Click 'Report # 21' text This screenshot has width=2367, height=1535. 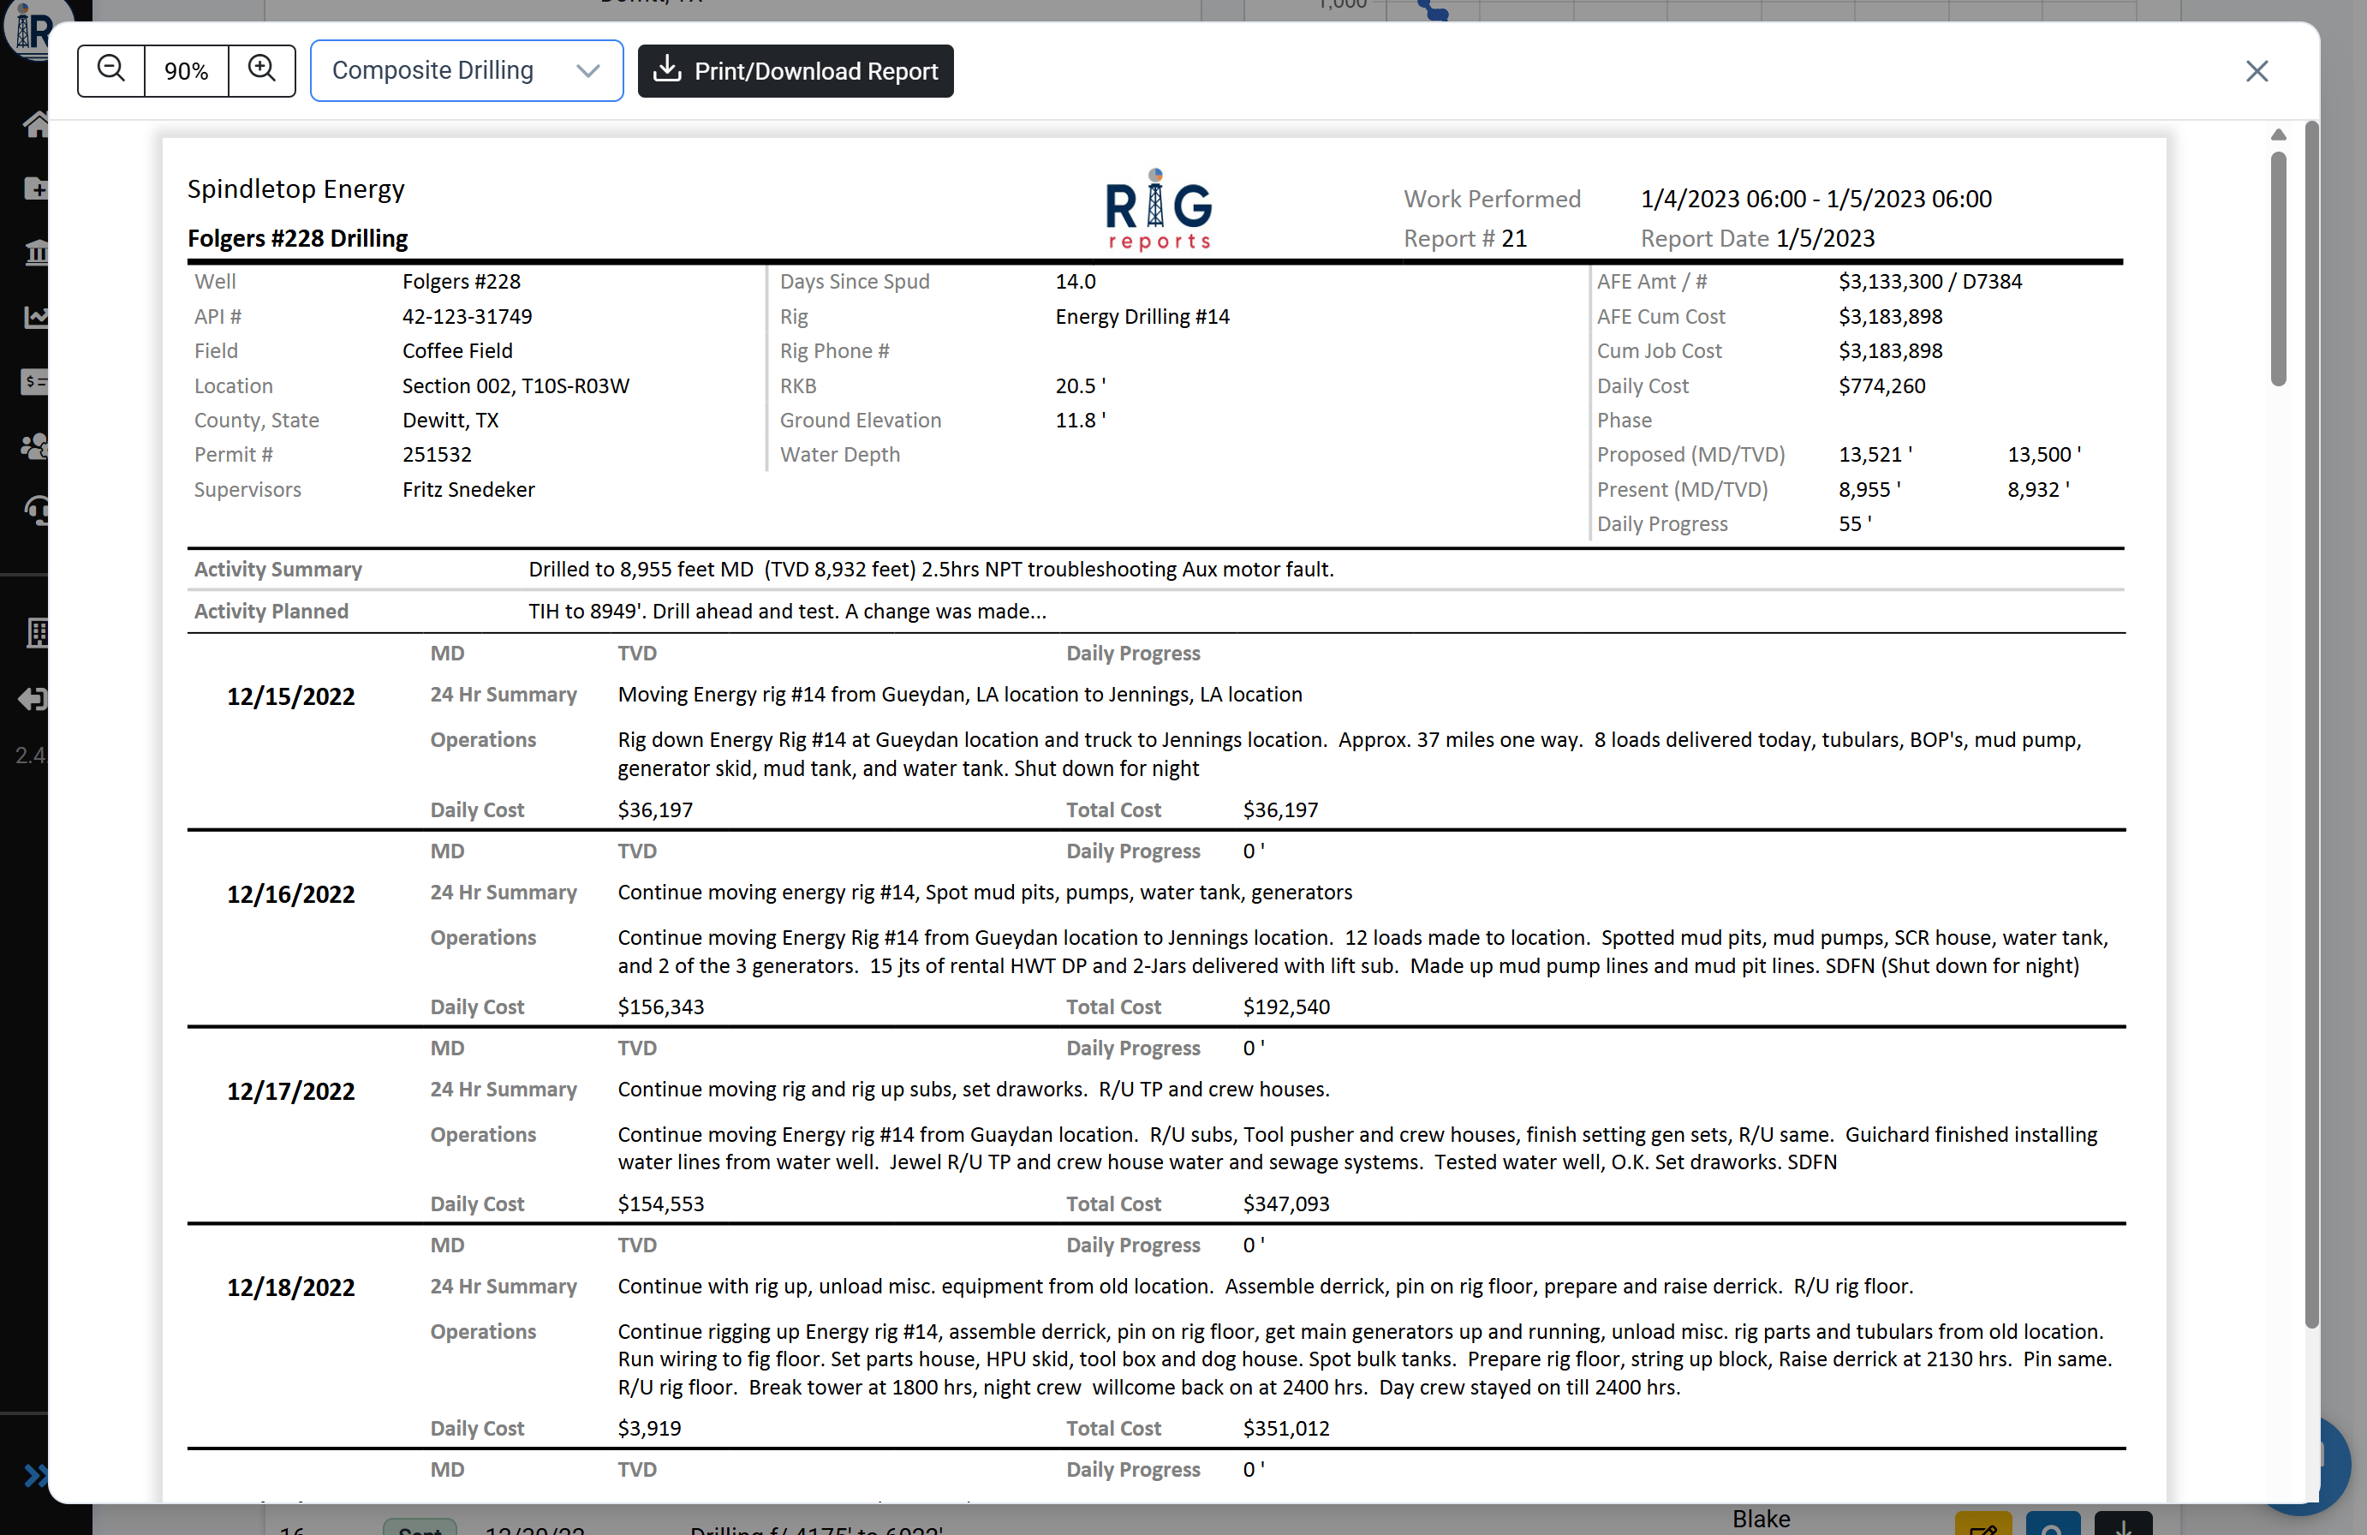click(1465, 239)
